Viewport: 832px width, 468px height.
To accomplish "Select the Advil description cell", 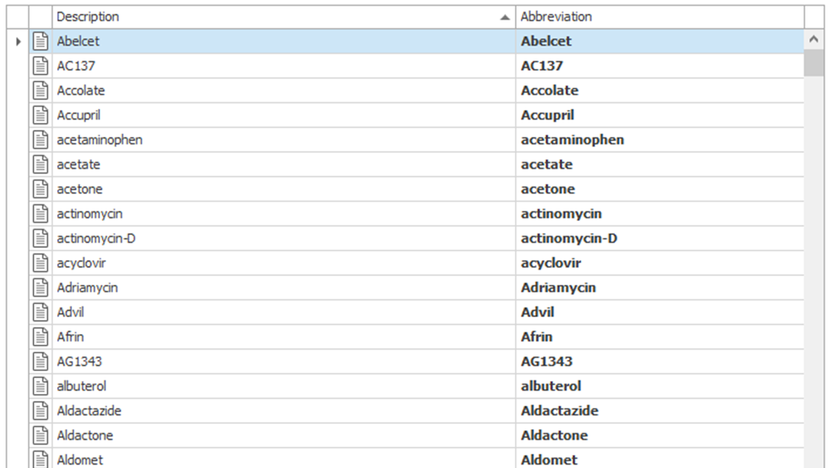I will click(284, 312).
